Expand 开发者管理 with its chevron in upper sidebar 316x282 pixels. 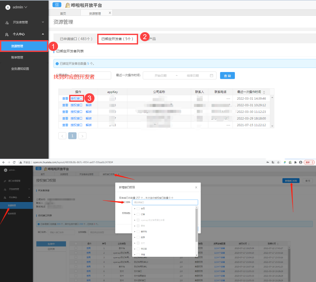coord(43,22)
